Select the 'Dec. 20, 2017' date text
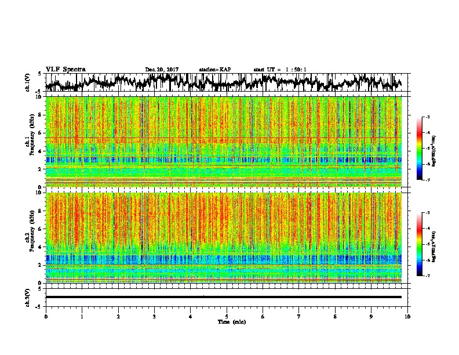This screenshot has height=355, width=459. [x=162, y=70]
